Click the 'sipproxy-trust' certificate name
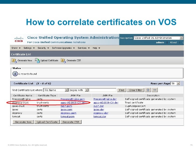The width and height of the screenshot is (196, 147). [x=20, y=103]
